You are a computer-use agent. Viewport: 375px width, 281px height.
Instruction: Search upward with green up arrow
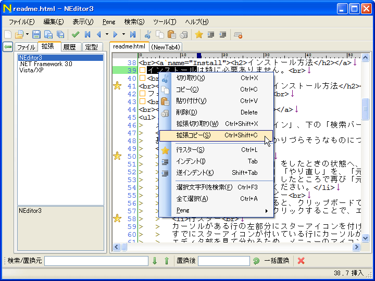167,261
